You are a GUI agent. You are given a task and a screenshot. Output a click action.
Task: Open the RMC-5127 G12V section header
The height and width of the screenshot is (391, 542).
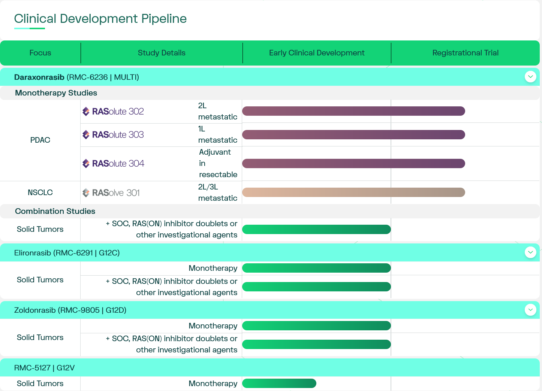pyautogui.click(x=44, y=368)
